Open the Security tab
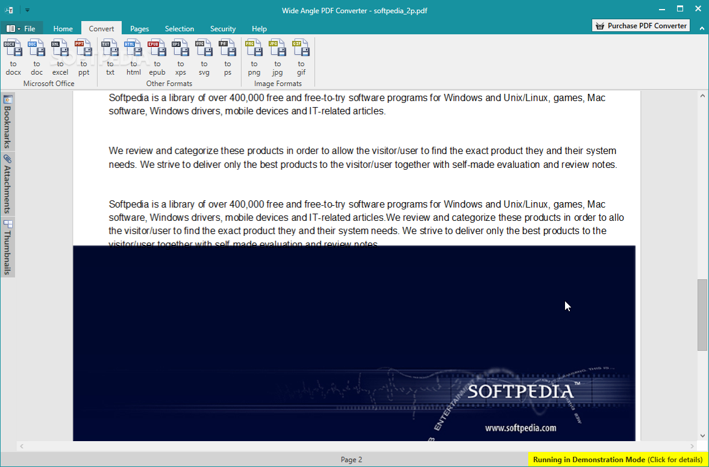Screen dimensions: 709x467 (223, 28)
